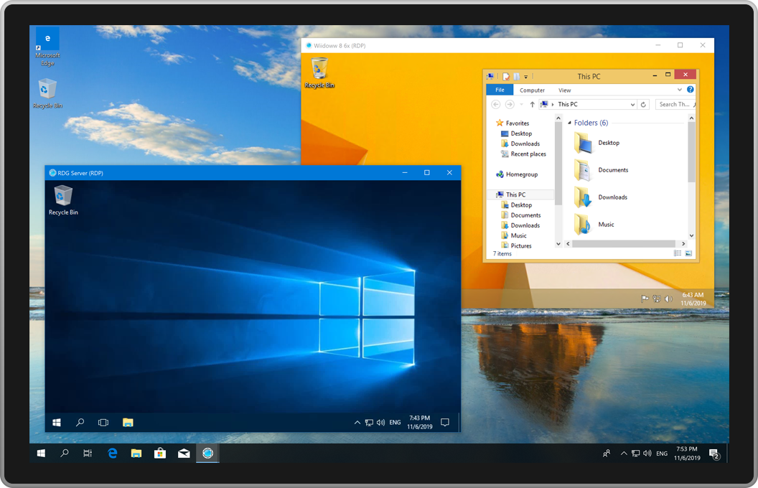Image resolution: width=758 pixels, height=488 pixels.
Task: Launch Microsoft Store from the taskbar
Action: tap(159, 453)
